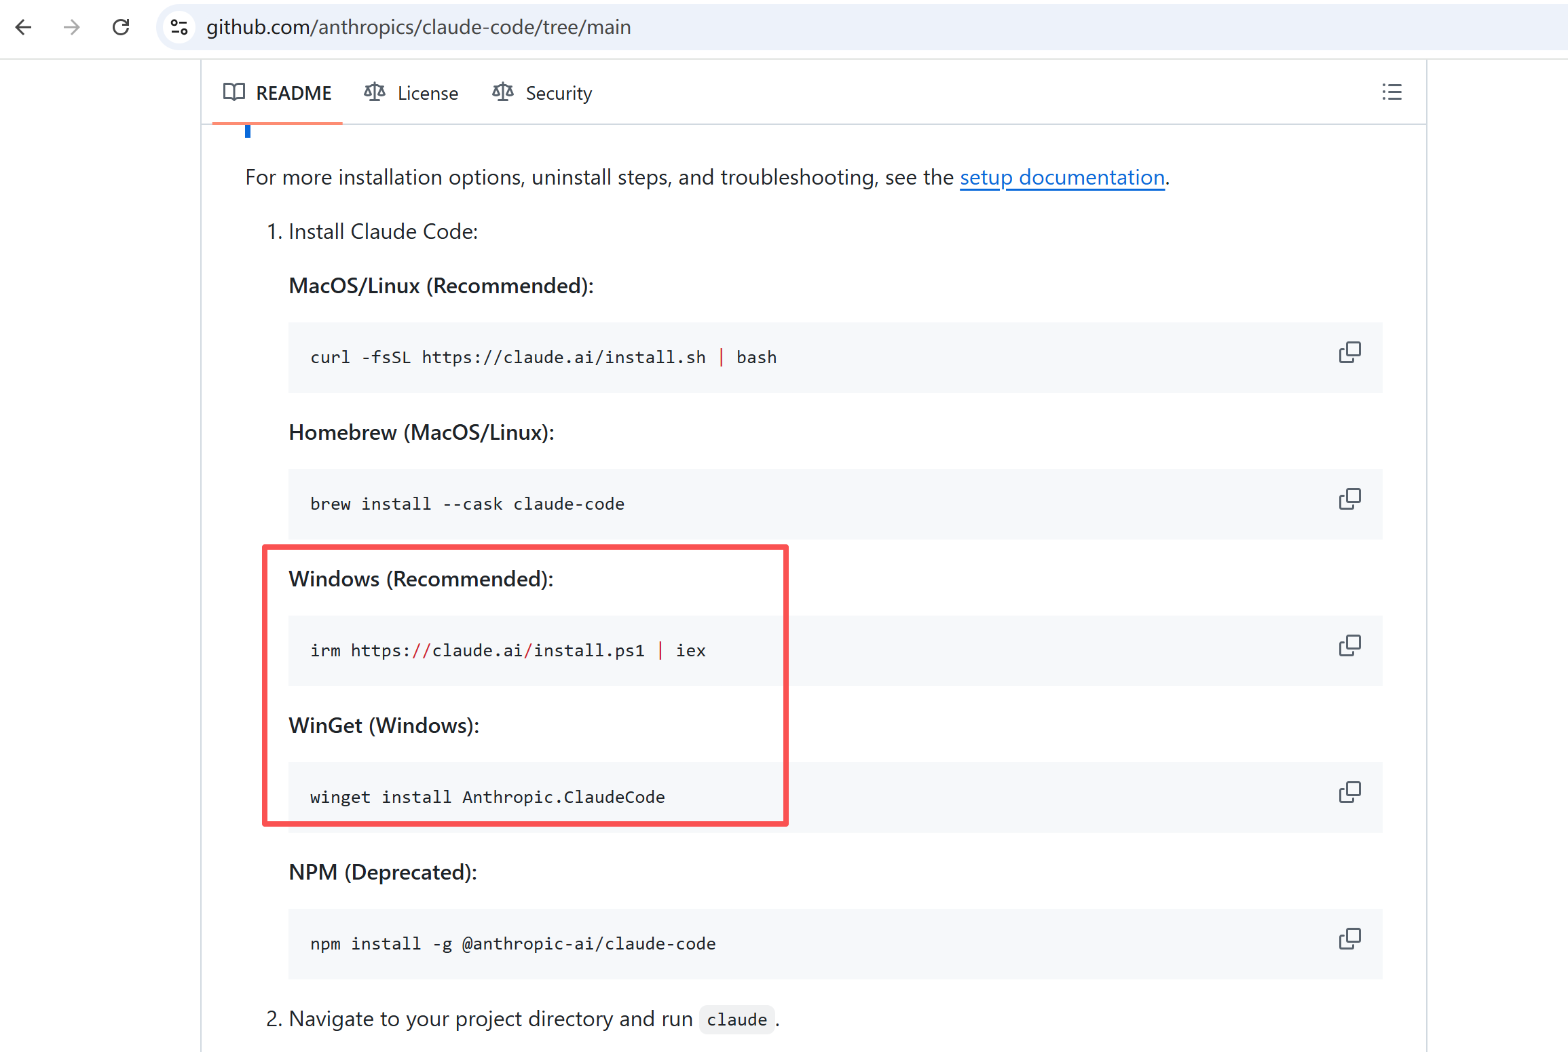Copy the winget install command

[x=1349, y=792]
